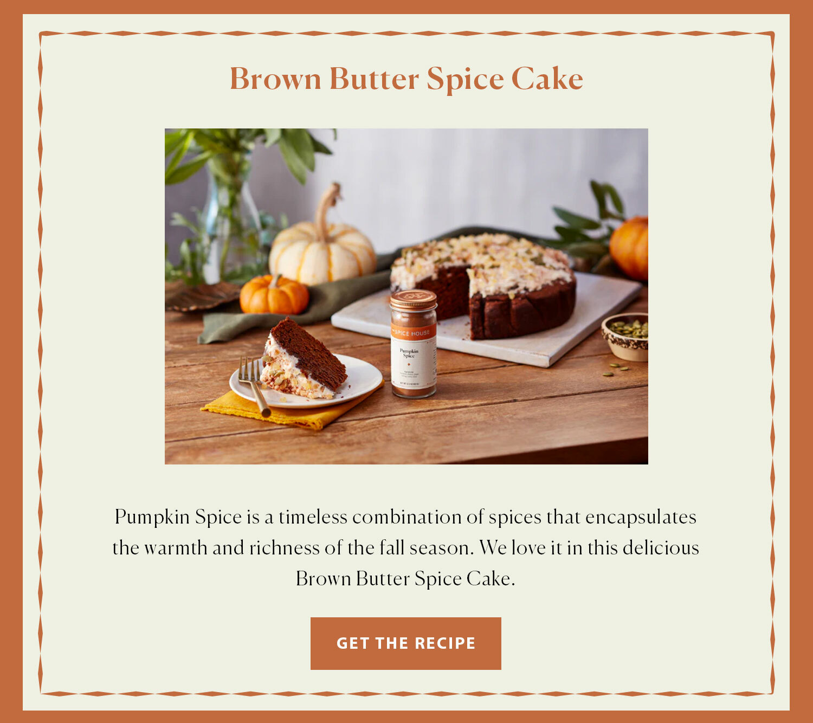Screen dimensions: 813x723
Task: Select the Pumpkin Spice jar in photo
Action: 414,344
